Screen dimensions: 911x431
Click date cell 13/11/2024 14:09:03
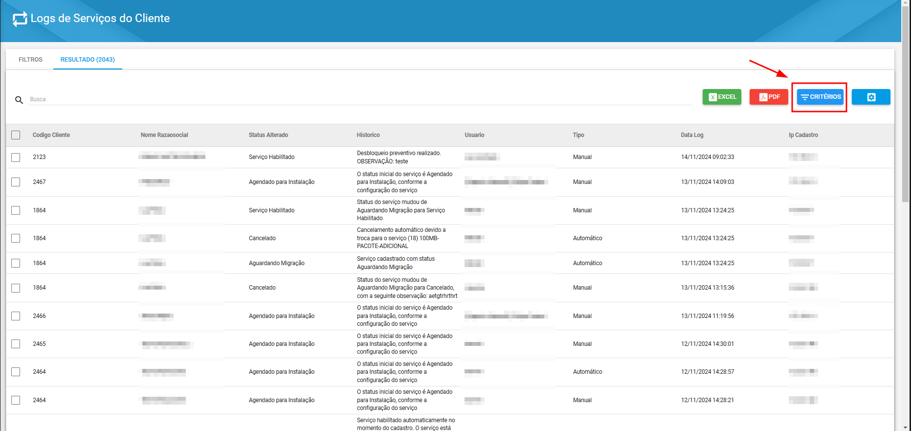tap(708, 182)
